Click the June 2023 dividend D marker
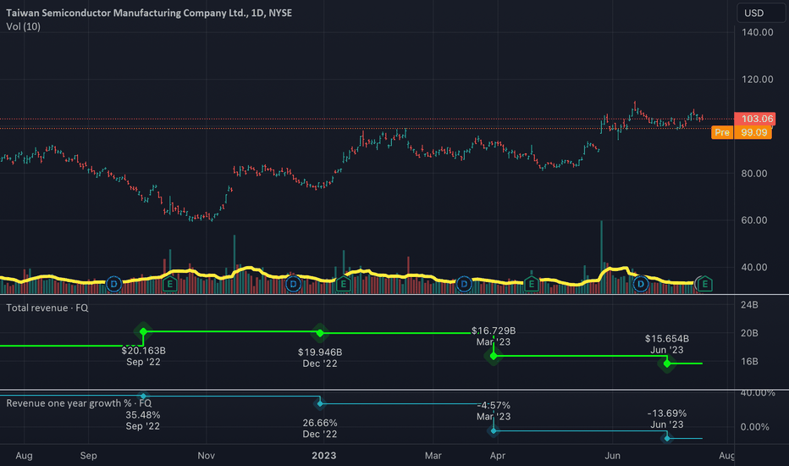 click(x=641, y=284)
